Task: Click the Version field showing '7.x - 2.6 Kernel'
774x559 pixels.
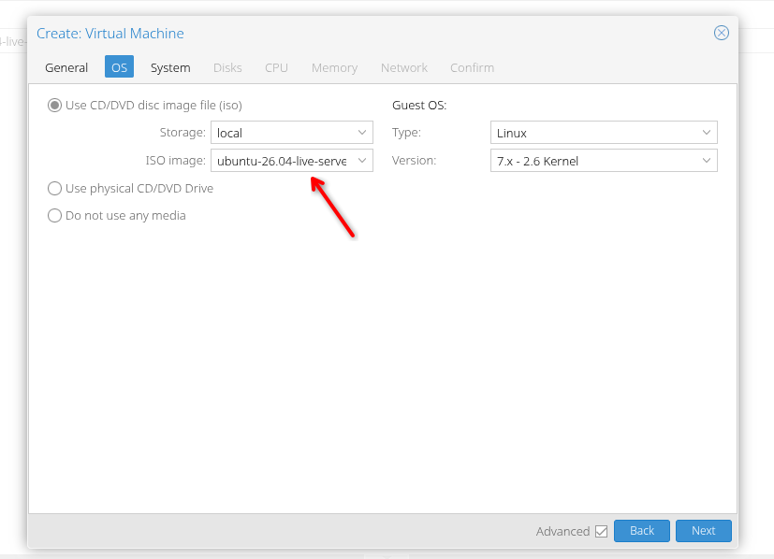Action: tap(604, 161)
